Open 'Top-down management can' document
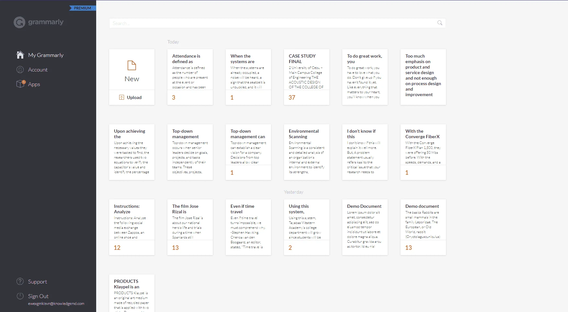 click(248, 152)
